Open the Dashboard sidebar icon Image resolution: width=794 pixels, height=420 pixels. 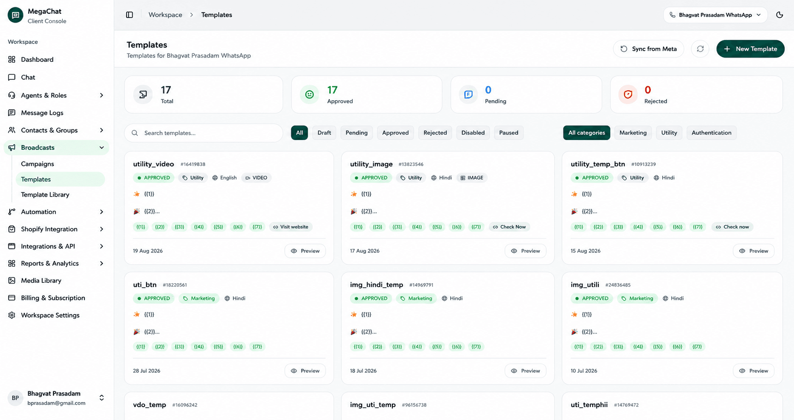(12, 59)
